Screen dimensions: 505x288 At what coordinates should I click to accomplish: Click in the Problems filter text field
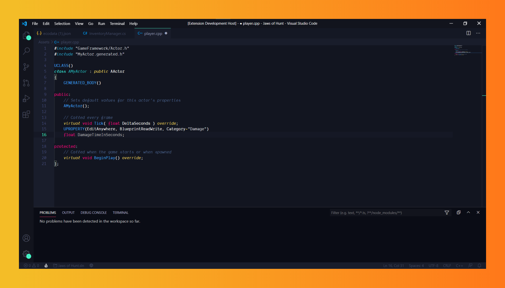pos(384,213)
